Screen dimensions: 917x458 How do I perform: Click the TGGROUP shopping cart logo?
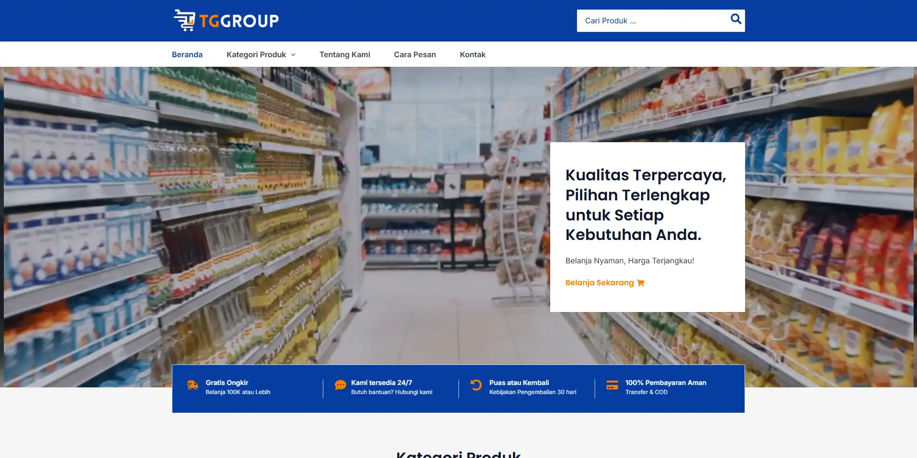click(184, 21)
